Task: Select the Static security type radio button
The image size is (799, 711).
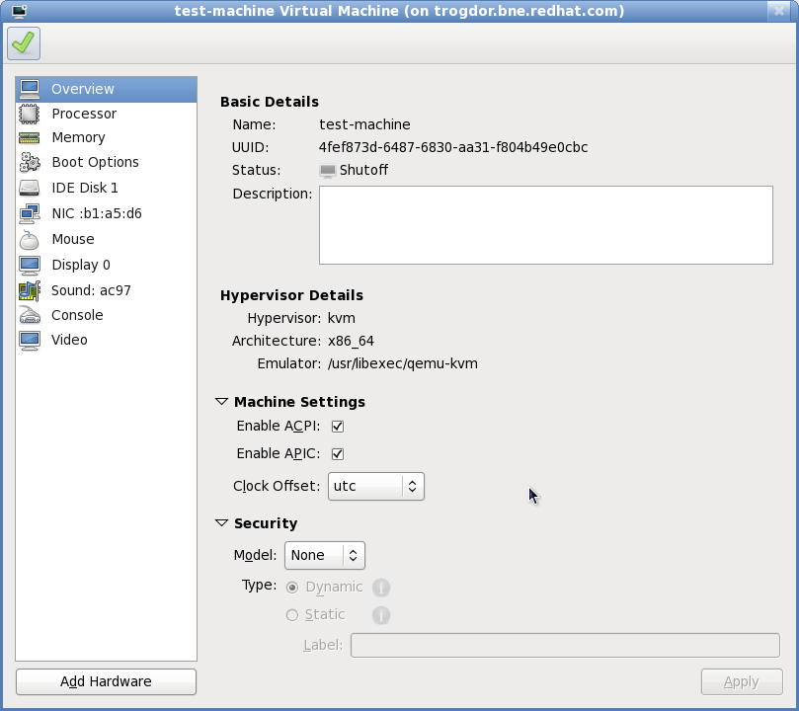Action: coord(291,614)
